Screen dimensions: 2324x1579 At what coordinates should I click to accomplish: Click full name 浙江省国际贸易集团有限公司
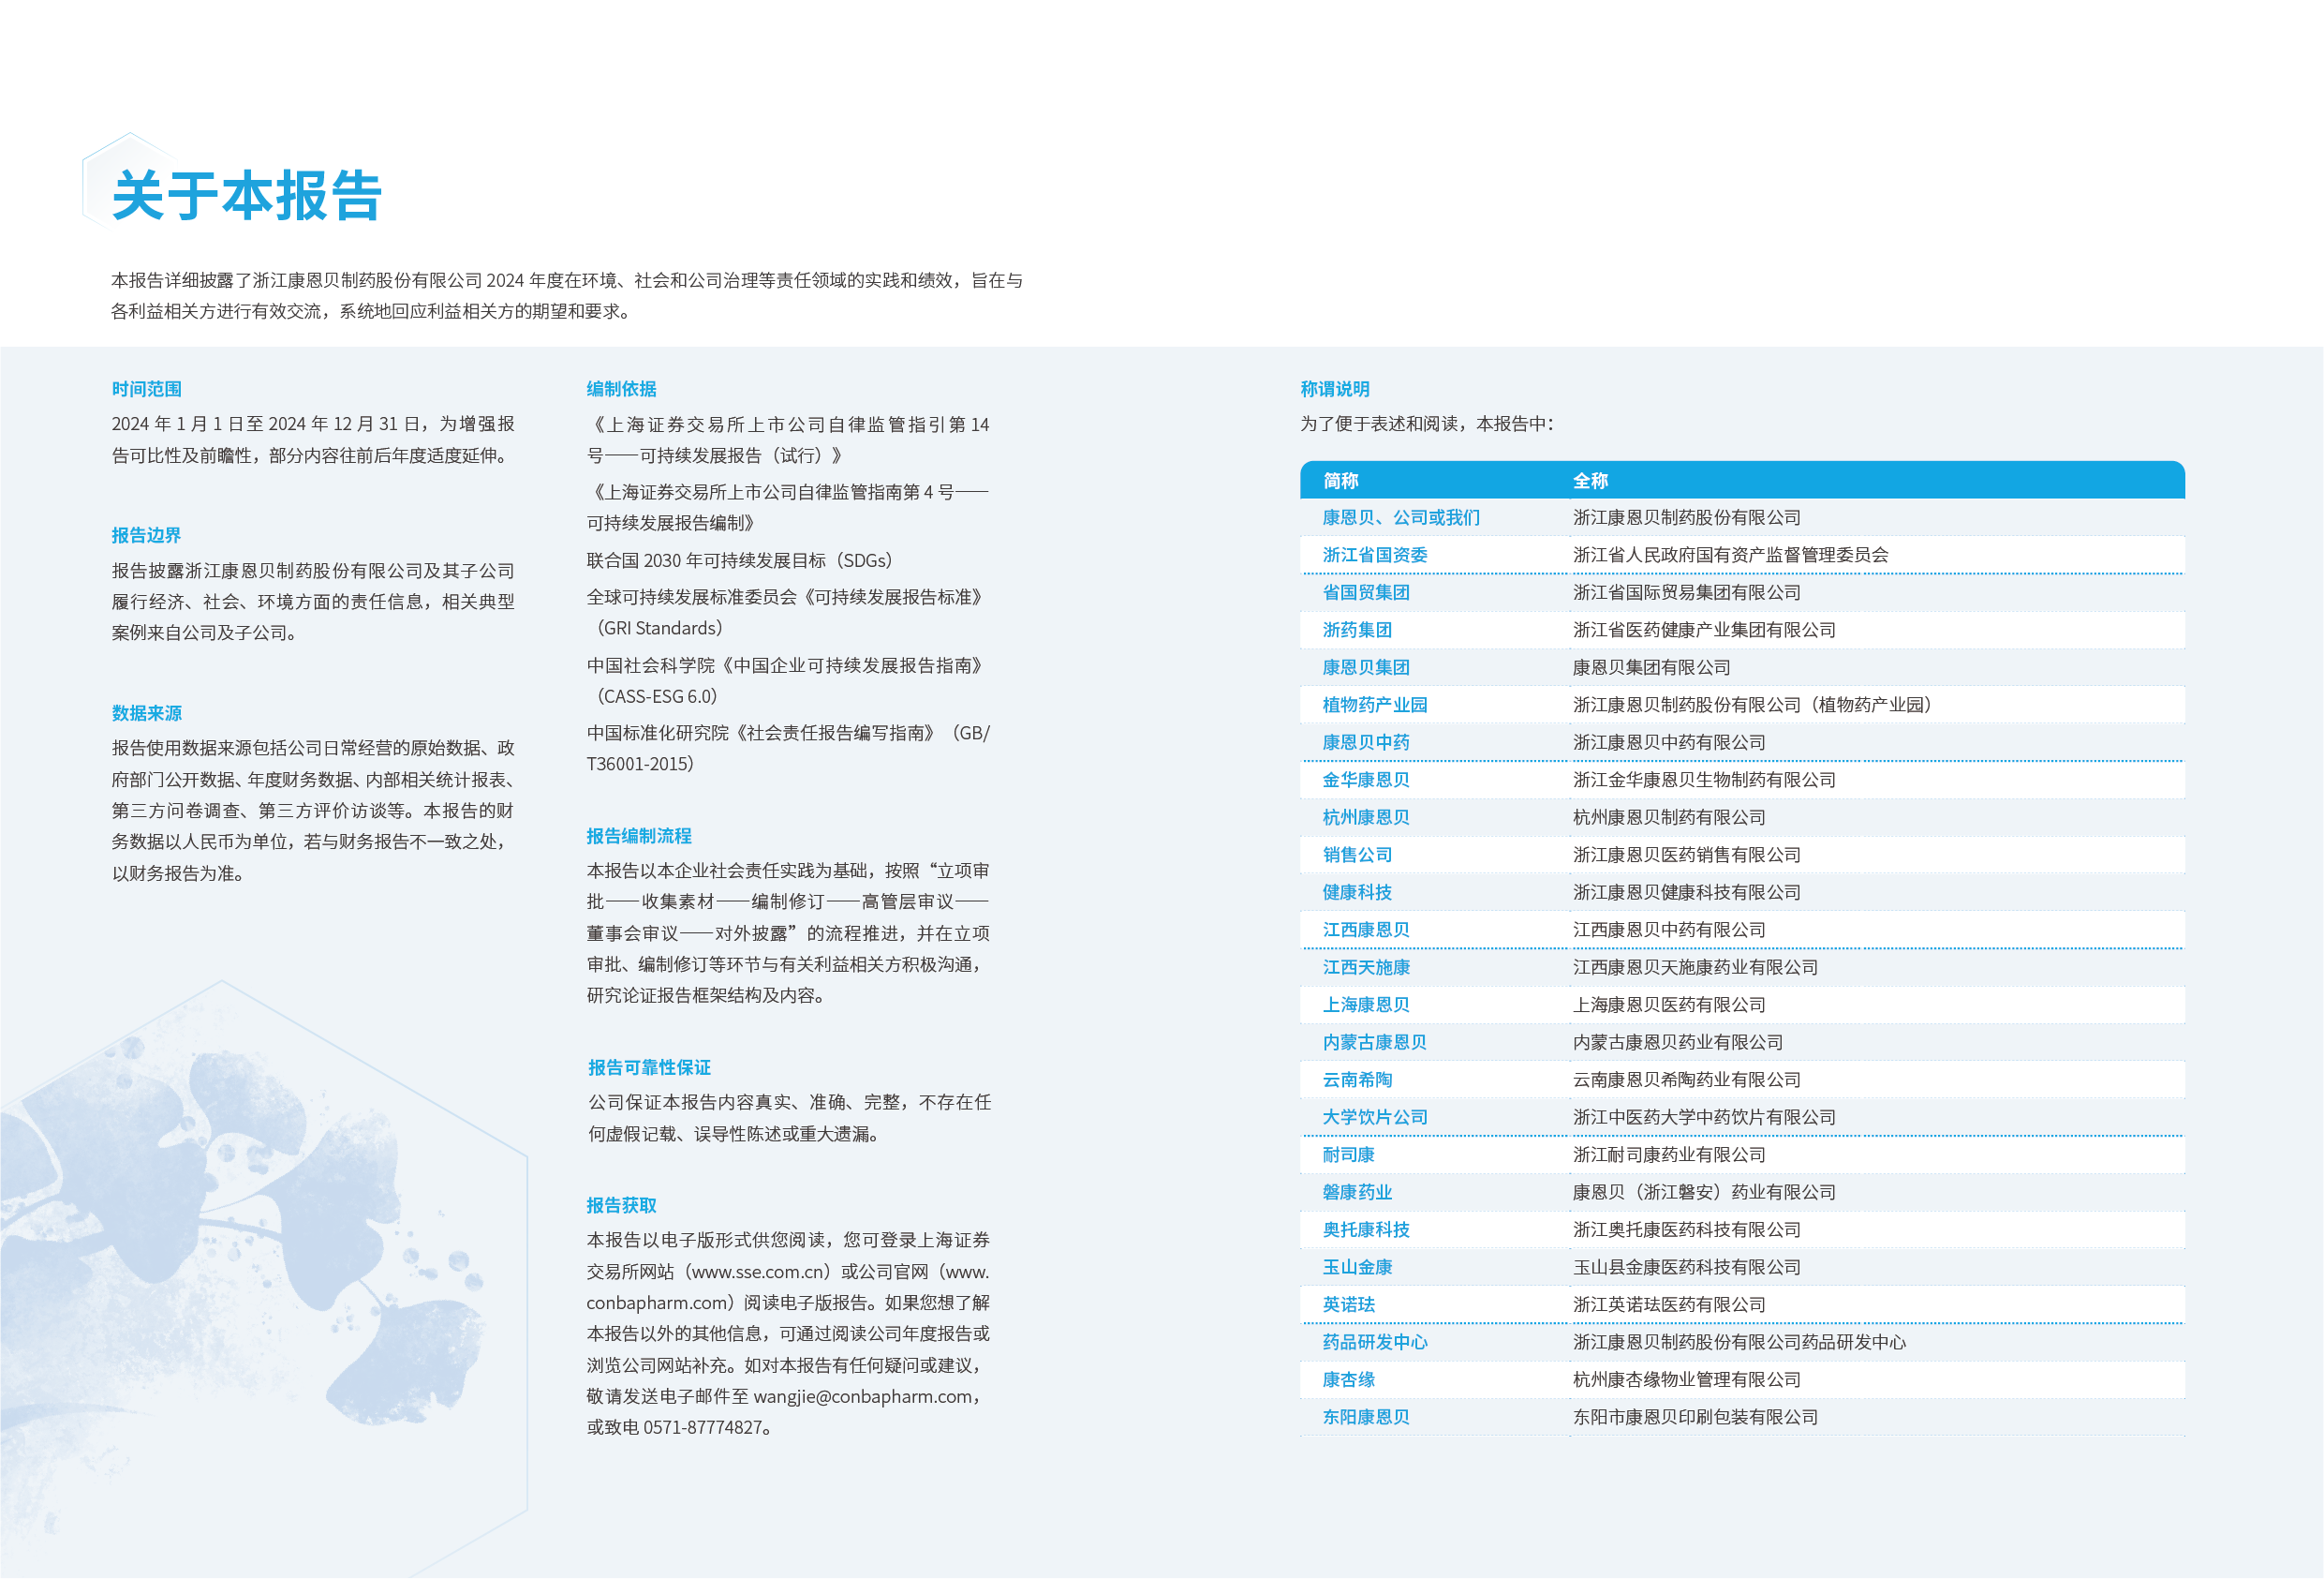(x=1686, y=593)
